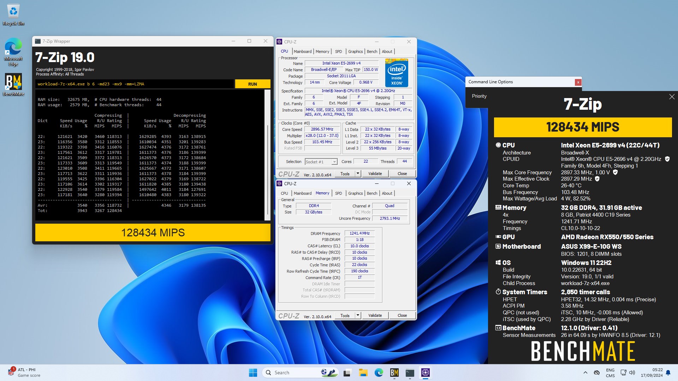The image size is (678, 381).
Task: Click the CAS# Latency value 10.0 clocks
Action: [359, 246]
